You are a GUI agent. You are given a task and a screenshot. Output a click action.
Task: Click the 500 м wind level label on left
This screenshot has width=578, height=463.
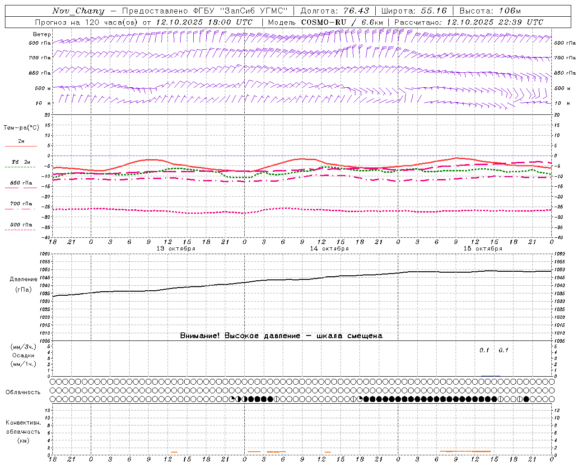click(43, 88)
